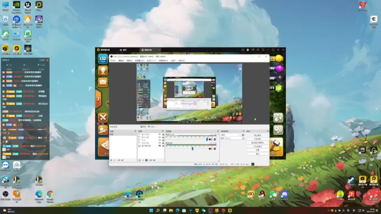Open source properties gear in sources footer
This screenshot has height=214, width=381.
pyautogui.click(x=147, y=160)
